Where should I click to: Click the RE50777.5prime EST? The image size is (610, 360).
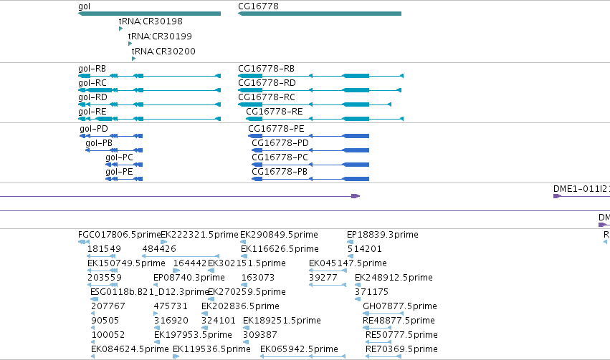(x=401, y=335)
